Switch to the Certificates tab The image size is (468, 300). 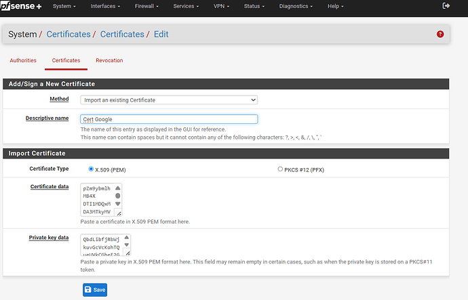[x=66, y=60]
